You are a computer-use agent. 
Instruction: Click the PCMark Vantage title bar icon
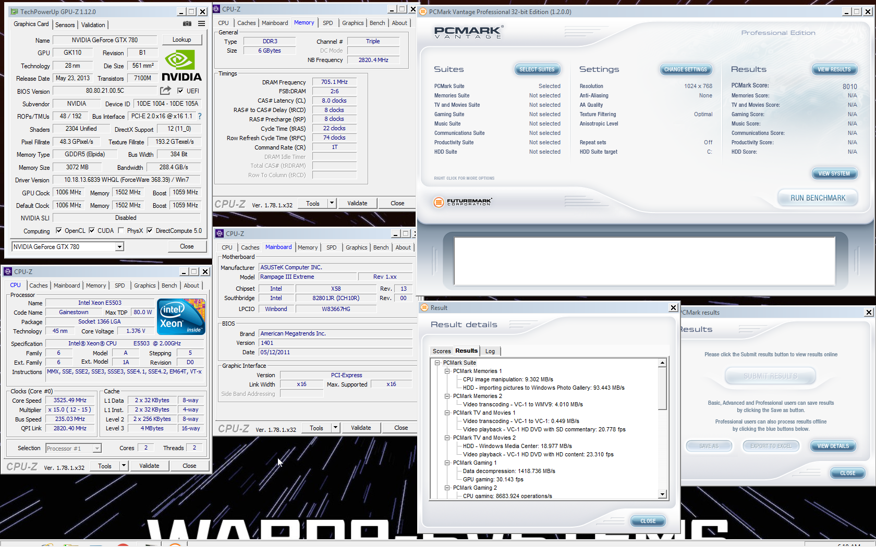[x=423, y=11]
